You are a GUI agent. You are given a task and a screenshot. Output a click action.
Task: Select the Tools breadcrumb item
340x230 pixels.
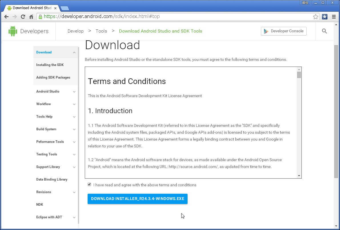(101, 31)
